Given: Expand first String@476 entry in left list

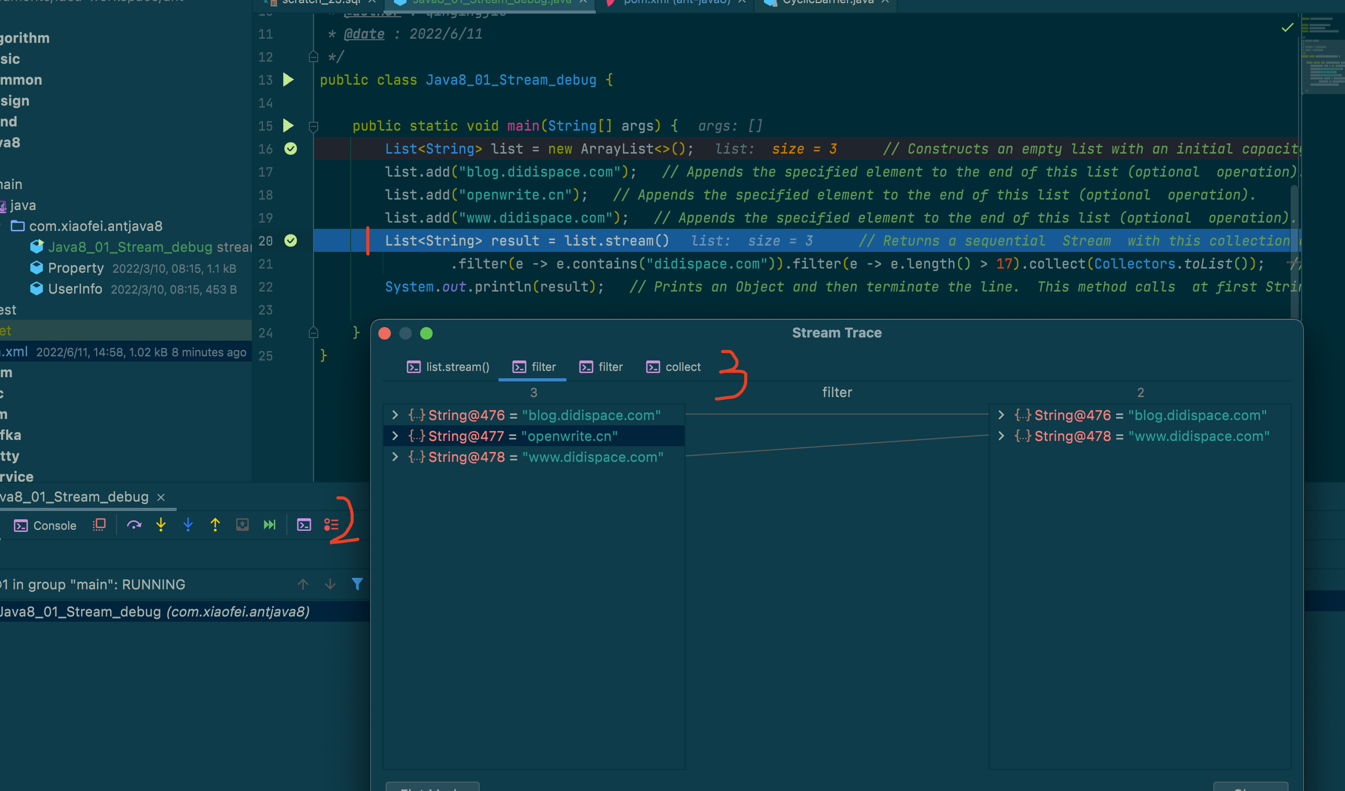Looking at the screenshot, I should pos(395,415).
